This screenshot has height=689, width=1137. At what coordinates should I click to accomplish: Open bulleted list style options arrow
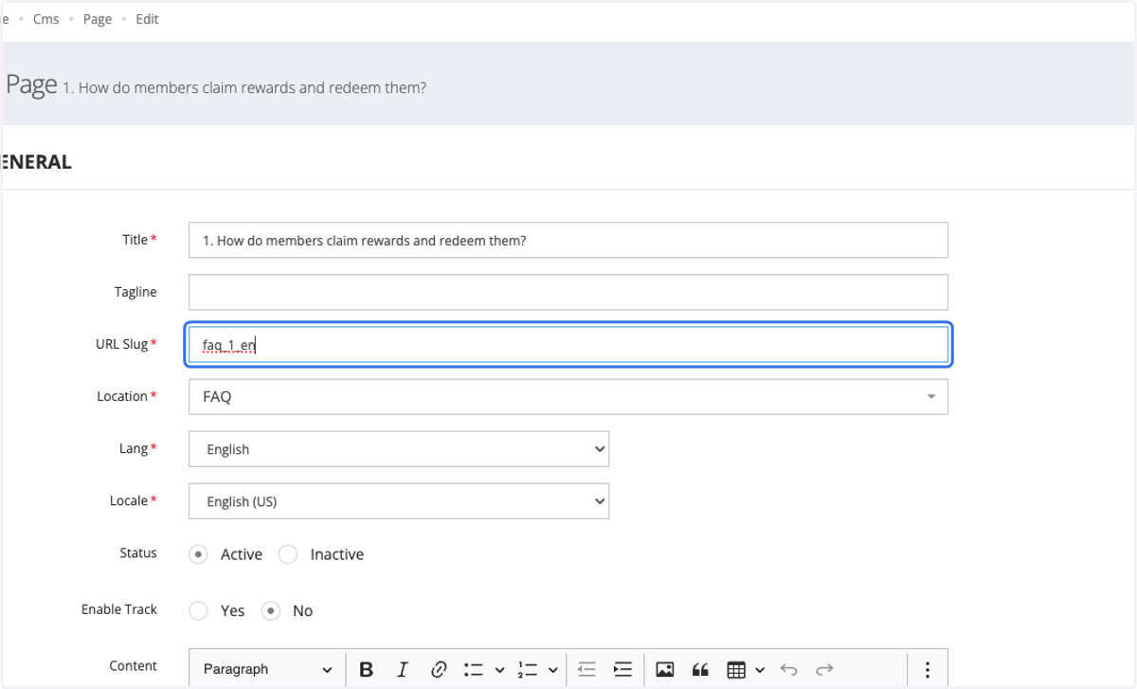pyautogui.click(x=500, y=670)
